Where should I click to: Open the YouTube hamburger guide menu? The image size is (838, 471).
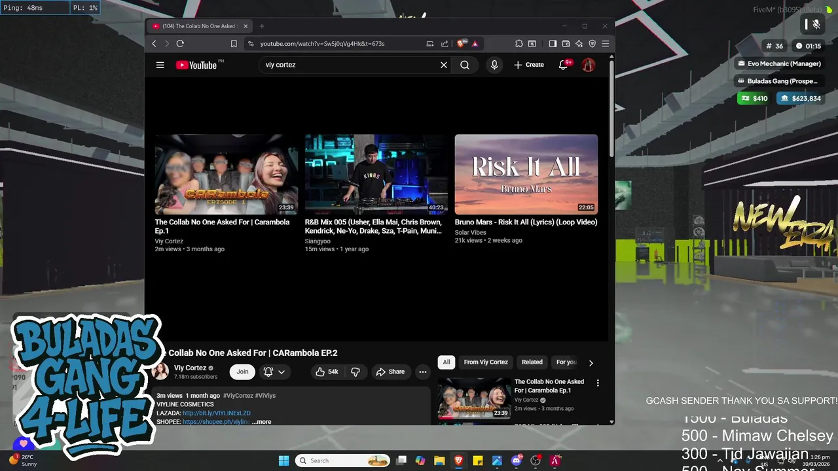click(160, 65)
